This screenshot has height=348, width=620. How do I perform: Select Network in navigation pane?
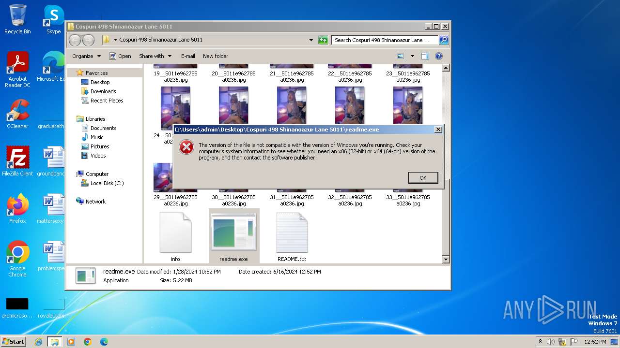95,202
